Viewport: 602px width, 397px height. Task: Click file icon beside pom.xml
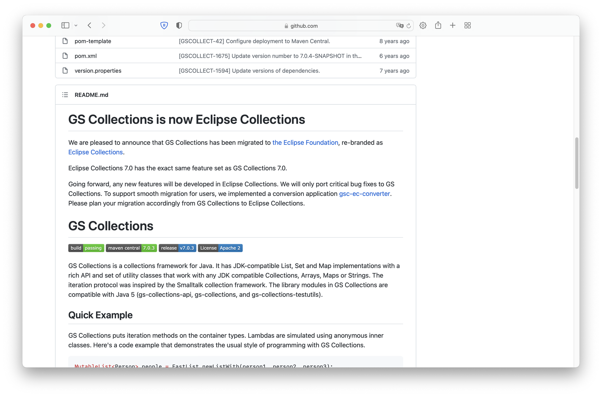coord(65,56)
